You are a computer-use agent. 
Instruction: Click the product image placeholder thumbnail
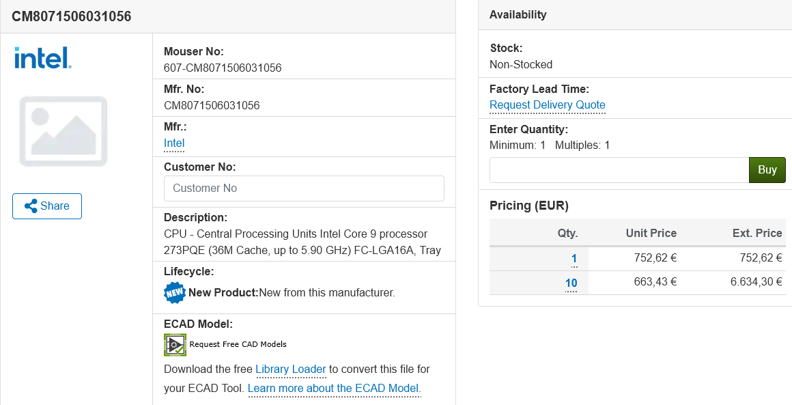(63, 131)
